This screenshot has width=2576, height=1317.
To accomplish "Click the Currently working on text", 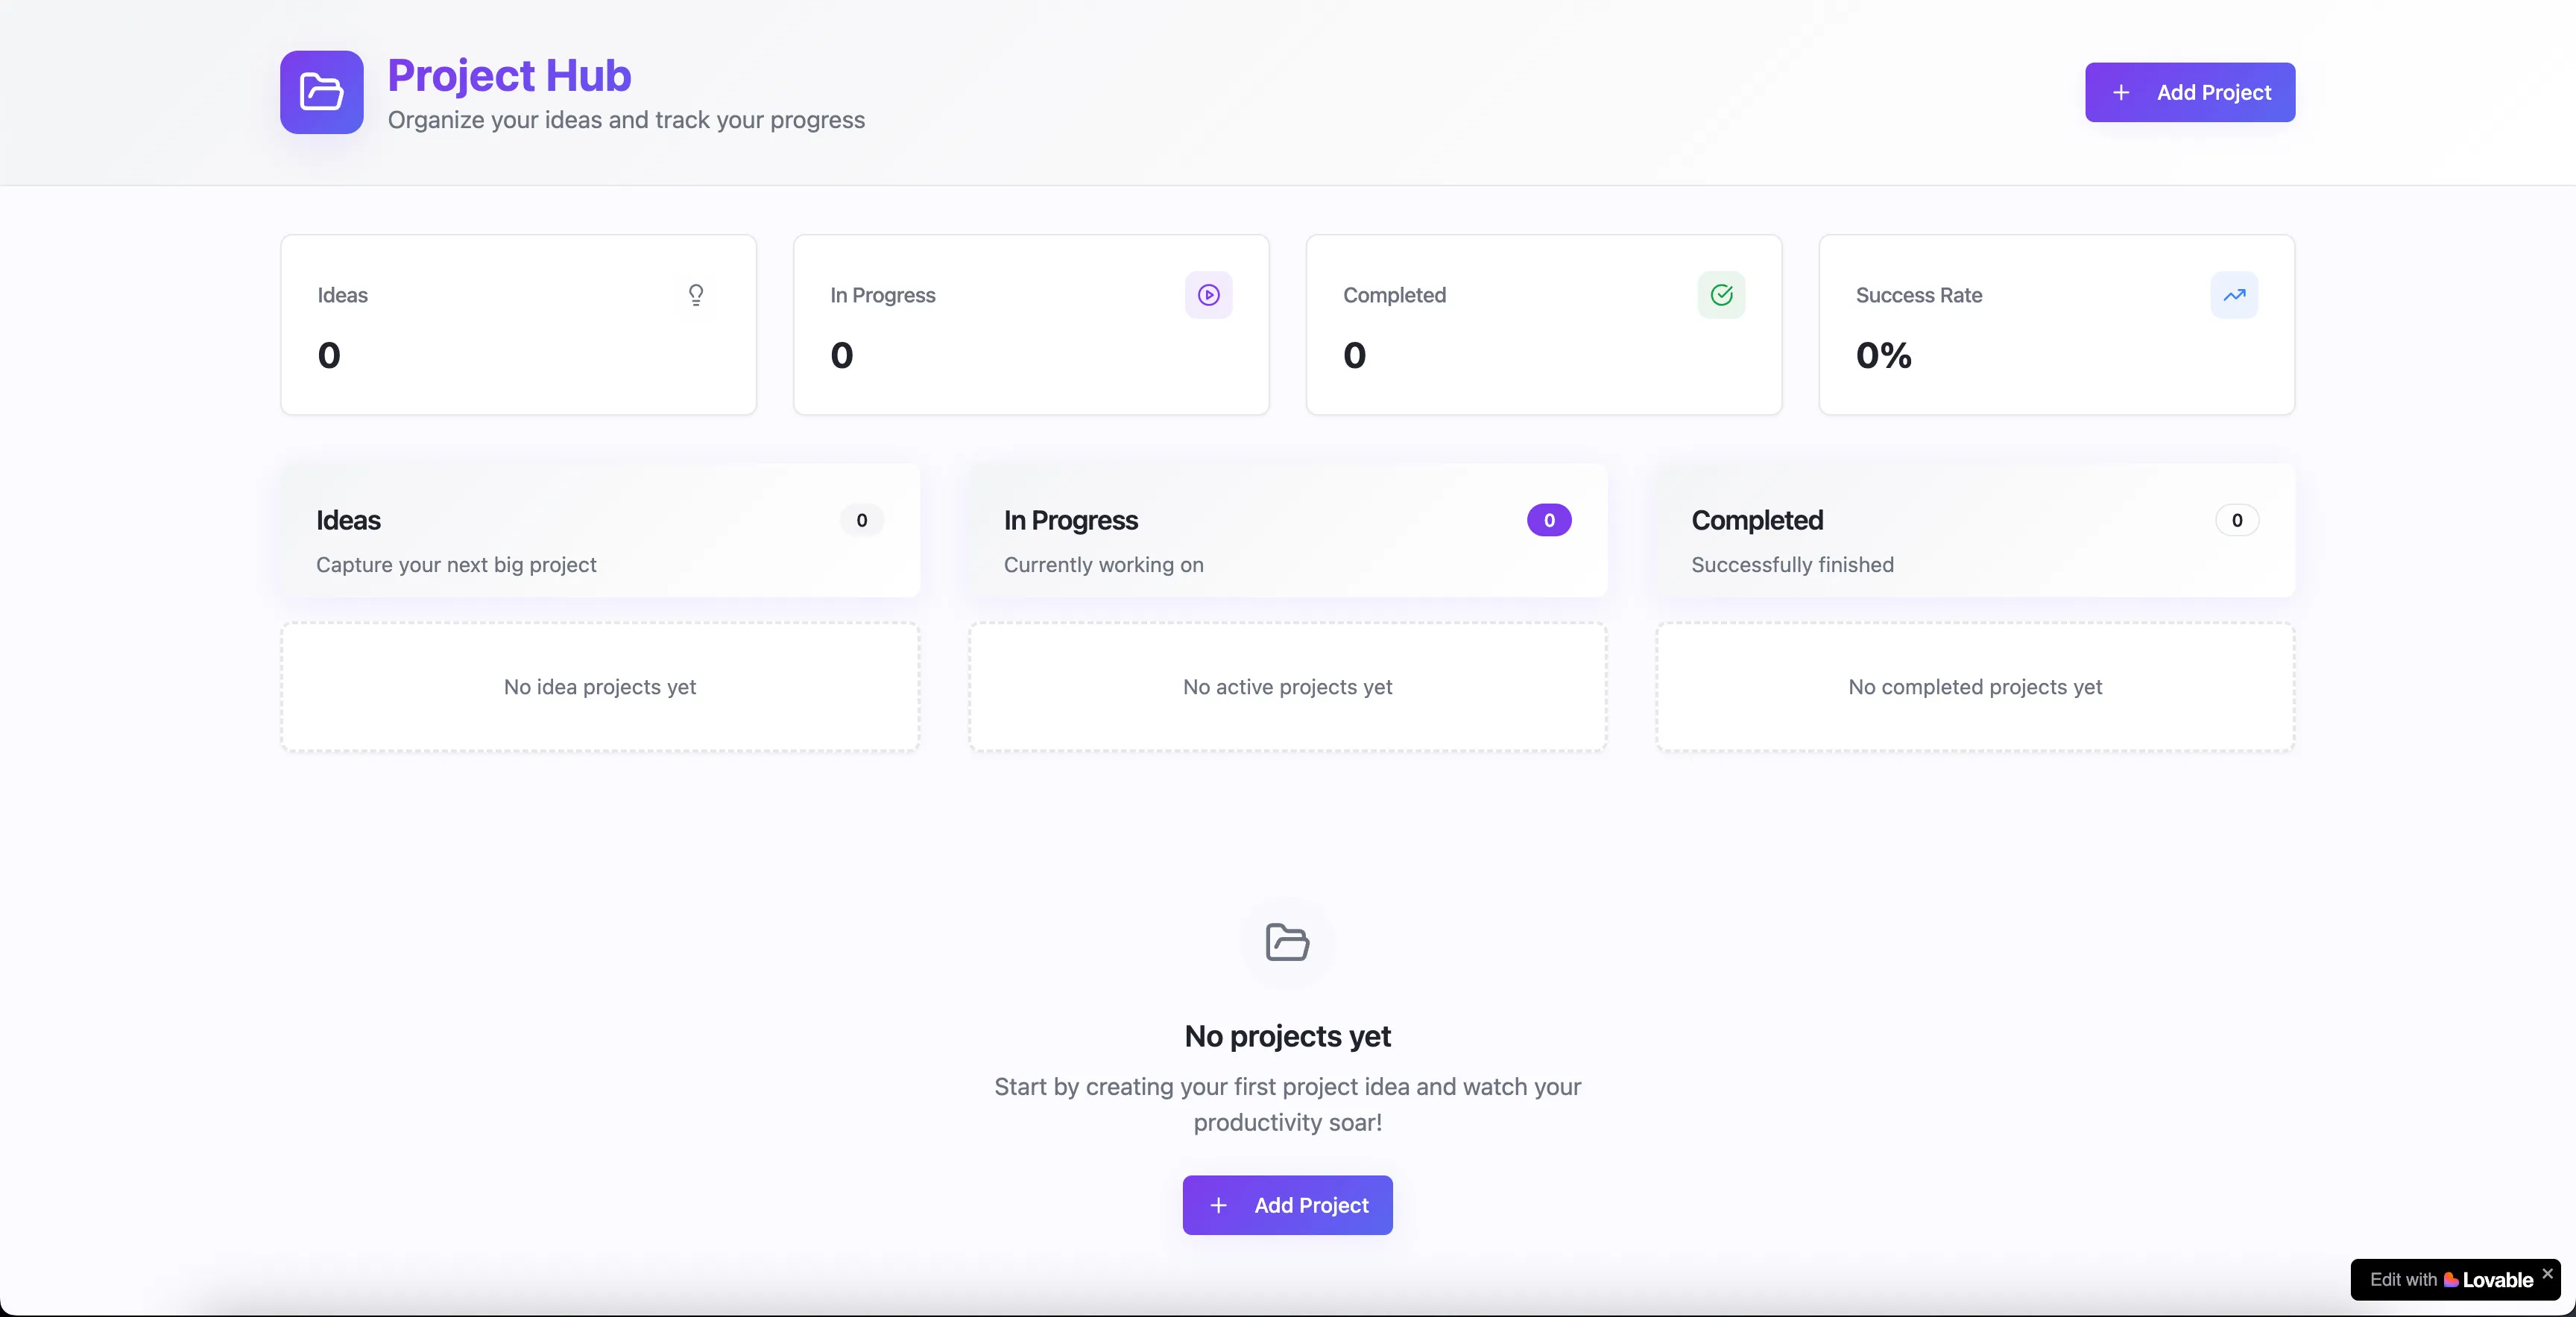I will (x=1104, y=565).
